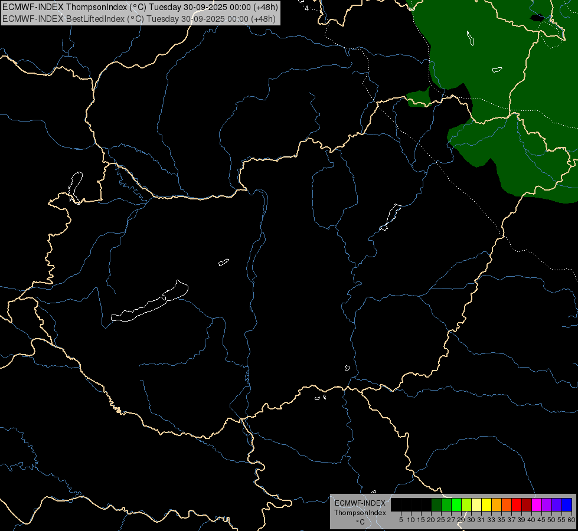Pick the yellow 31–33 legend swatch
The width and height of the screenshot is (578, 531).
click(x=486, y=504)
